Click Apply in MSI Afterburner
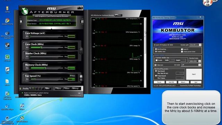This screenshot has height=125, width=222. click(59, 89)
